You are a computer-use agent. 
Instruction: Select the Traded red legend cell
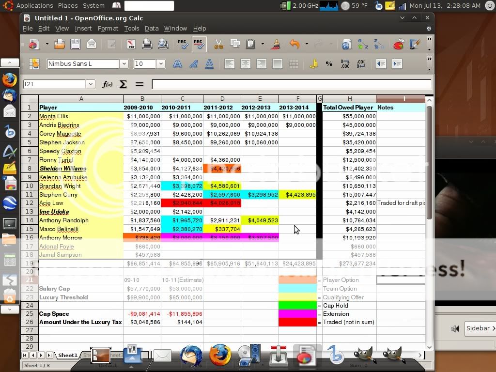click(297, 322)
